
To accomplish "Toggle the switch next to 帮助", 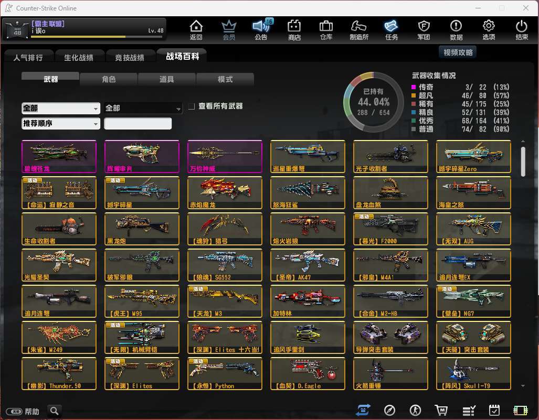I will (14, 412).
